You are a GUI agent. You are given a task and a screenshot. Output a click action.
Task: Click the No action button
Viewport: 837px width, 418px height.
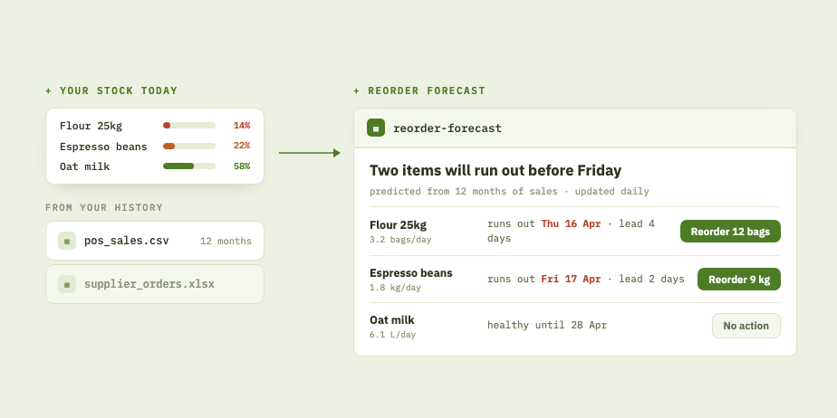pos(746,326)
